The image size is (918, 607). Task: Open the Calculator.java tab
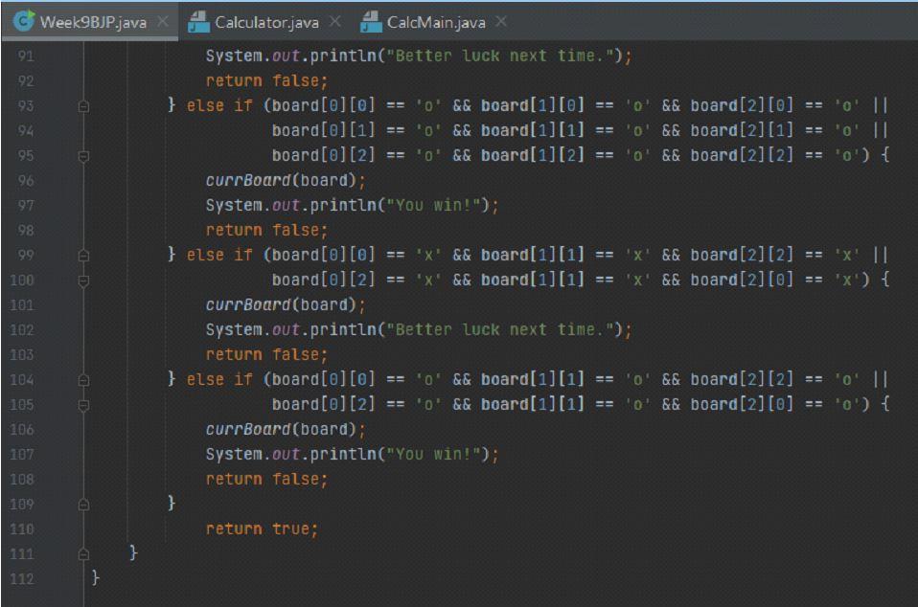tap(266, 22)
